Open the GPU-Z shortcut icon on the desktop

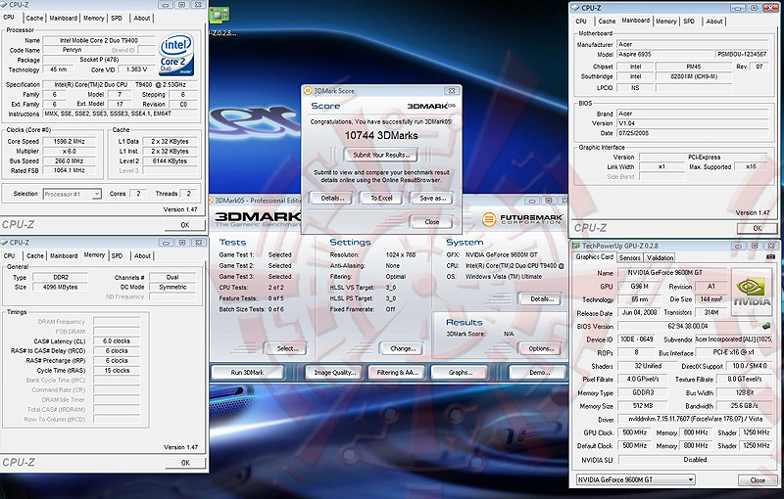[x=219, y=15]
